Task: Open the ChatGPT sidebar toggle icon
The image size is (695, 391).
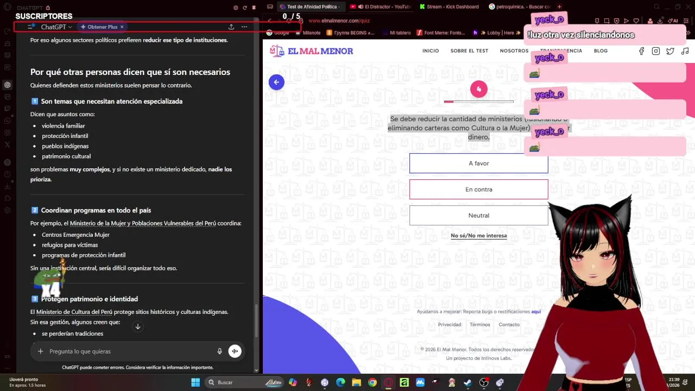Action: tap(31, 27)
